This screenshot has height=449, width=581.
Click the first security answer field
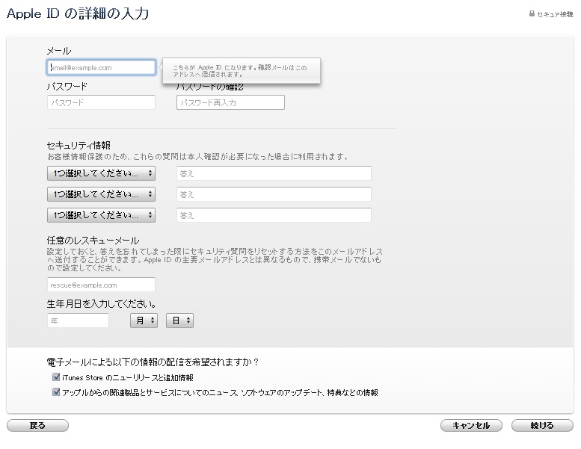(x=274, y=173)
